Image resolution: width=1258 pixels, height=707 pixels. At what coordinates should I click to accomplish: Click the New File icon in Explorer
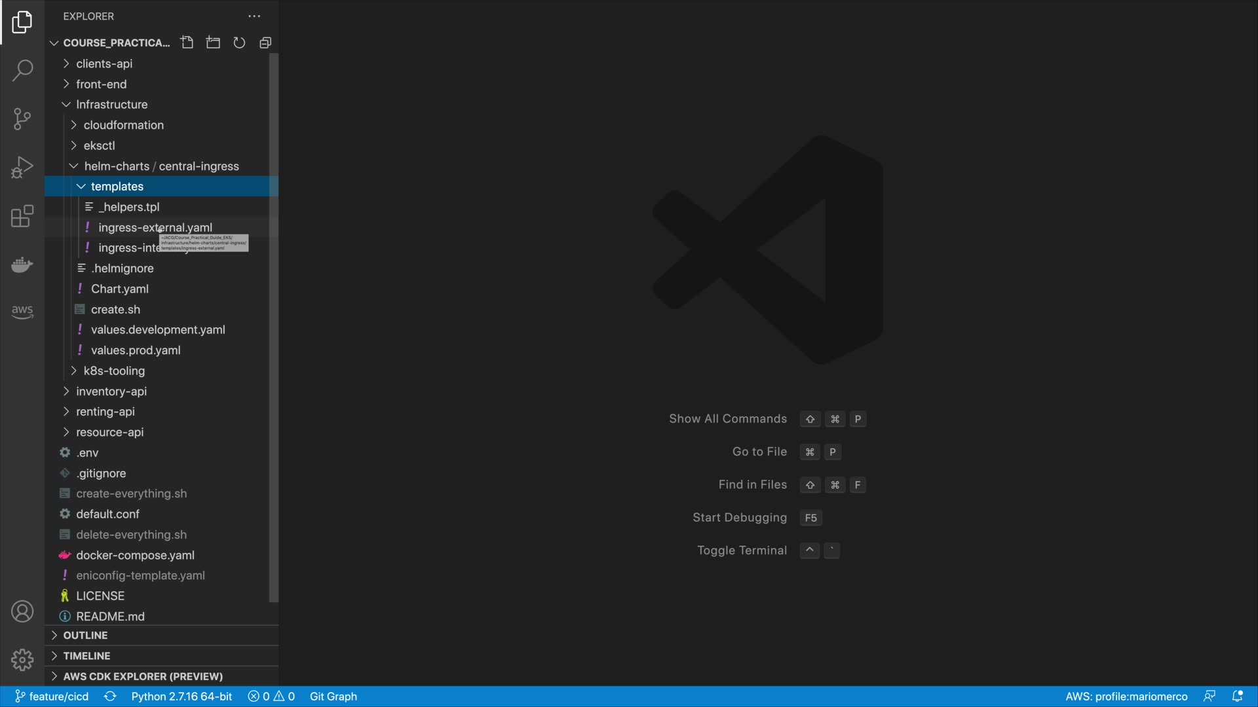[187, 43]
